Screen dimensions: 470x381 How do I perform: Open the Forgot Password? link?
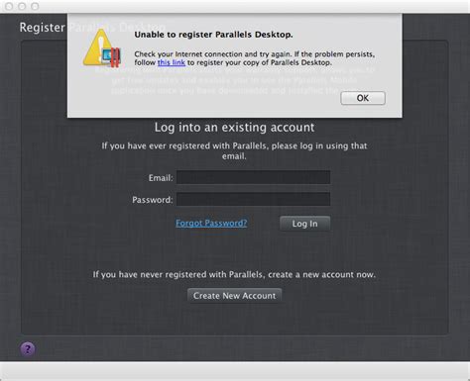(x=211, y=224)
